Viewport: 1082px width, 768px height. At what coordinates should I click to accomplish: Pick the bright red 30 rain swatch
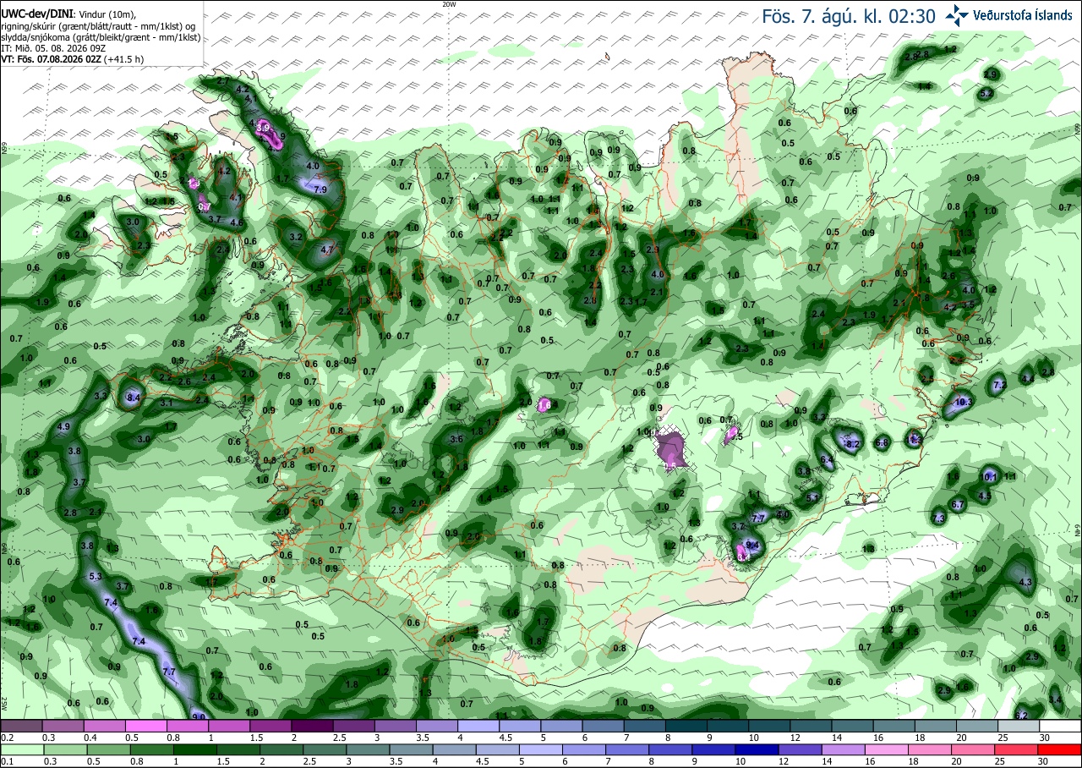coord(1060,749)
